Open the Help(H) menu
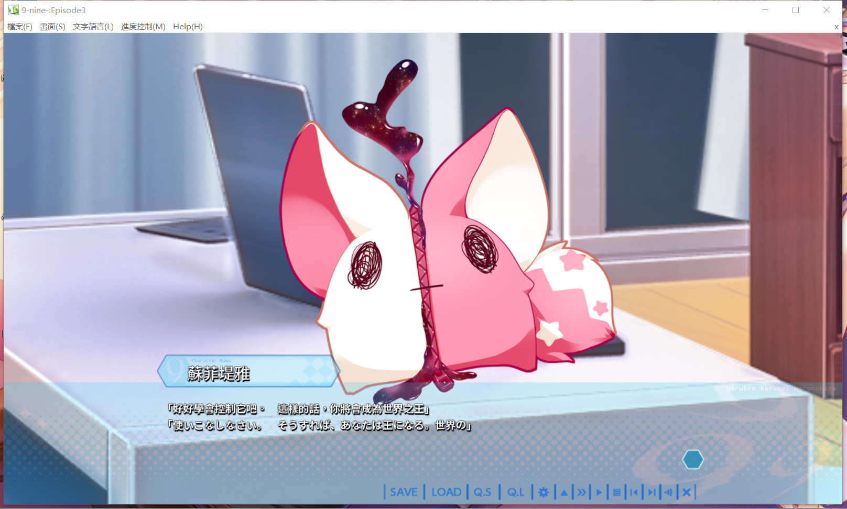This screenshot has height=509, width=847. point(188,27)
